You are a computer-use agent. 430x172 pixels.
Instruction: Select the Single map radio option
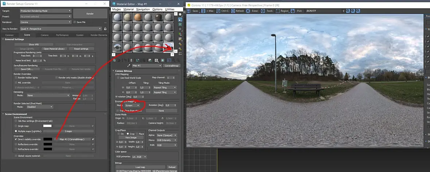tap(16, 126)
